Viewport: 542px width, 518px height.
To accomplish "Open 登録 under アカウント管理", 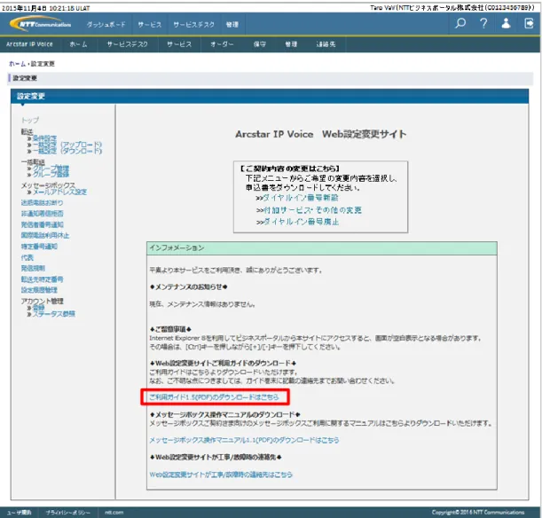I will [x=39, y=308].
